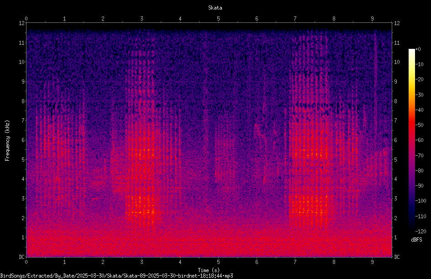Click the "9" tick on the bottom time axis

[372, 262]
